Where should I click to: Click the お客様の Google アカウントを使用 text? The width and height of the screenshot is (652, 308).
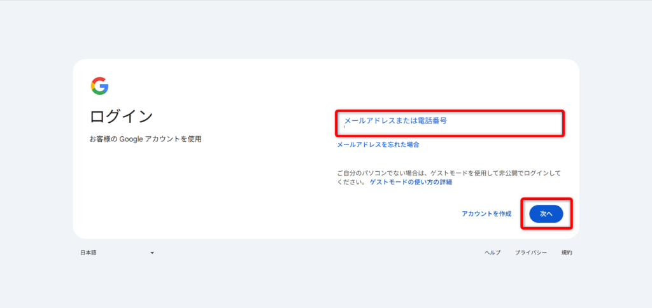click(146, 139)
